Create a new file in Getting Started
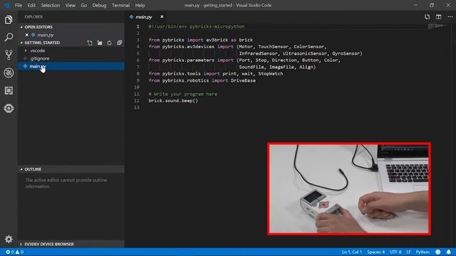The height and width of the screenshot is (256, 456). (90, 43)
